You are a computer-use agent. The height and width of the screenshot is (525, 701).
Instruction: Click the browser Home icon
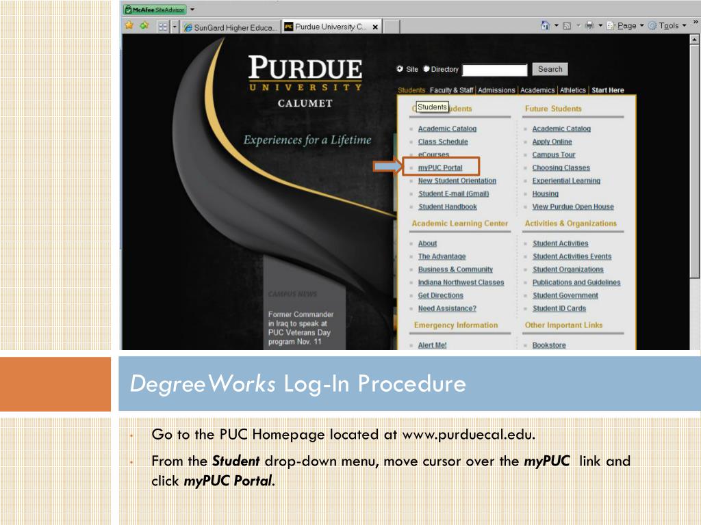pos(545,25)
